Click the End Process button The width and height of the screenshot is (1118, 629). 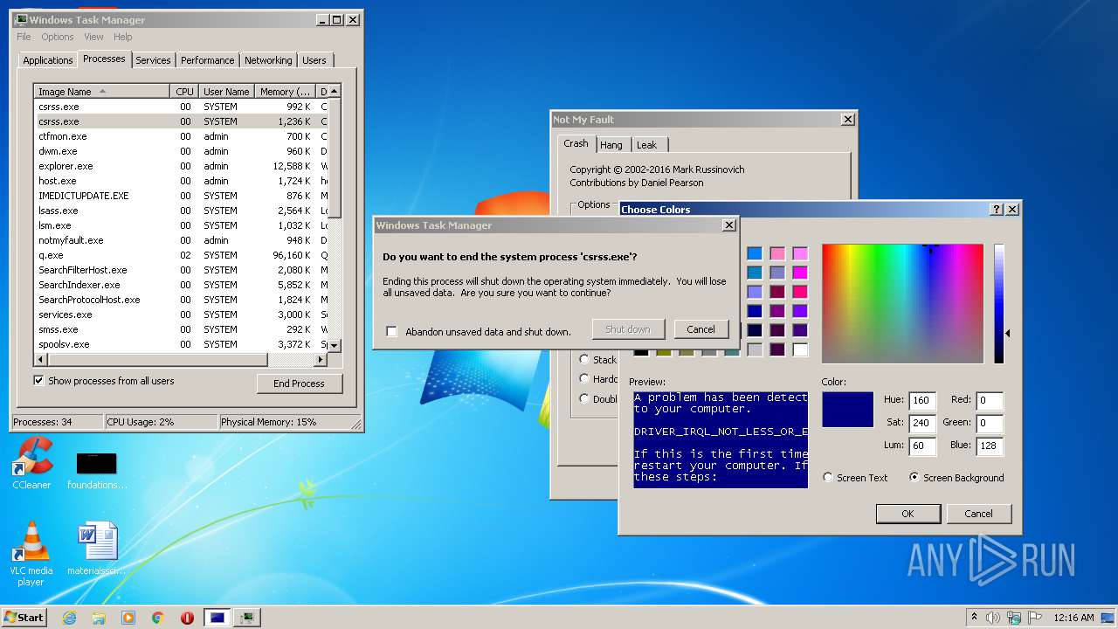299,384
